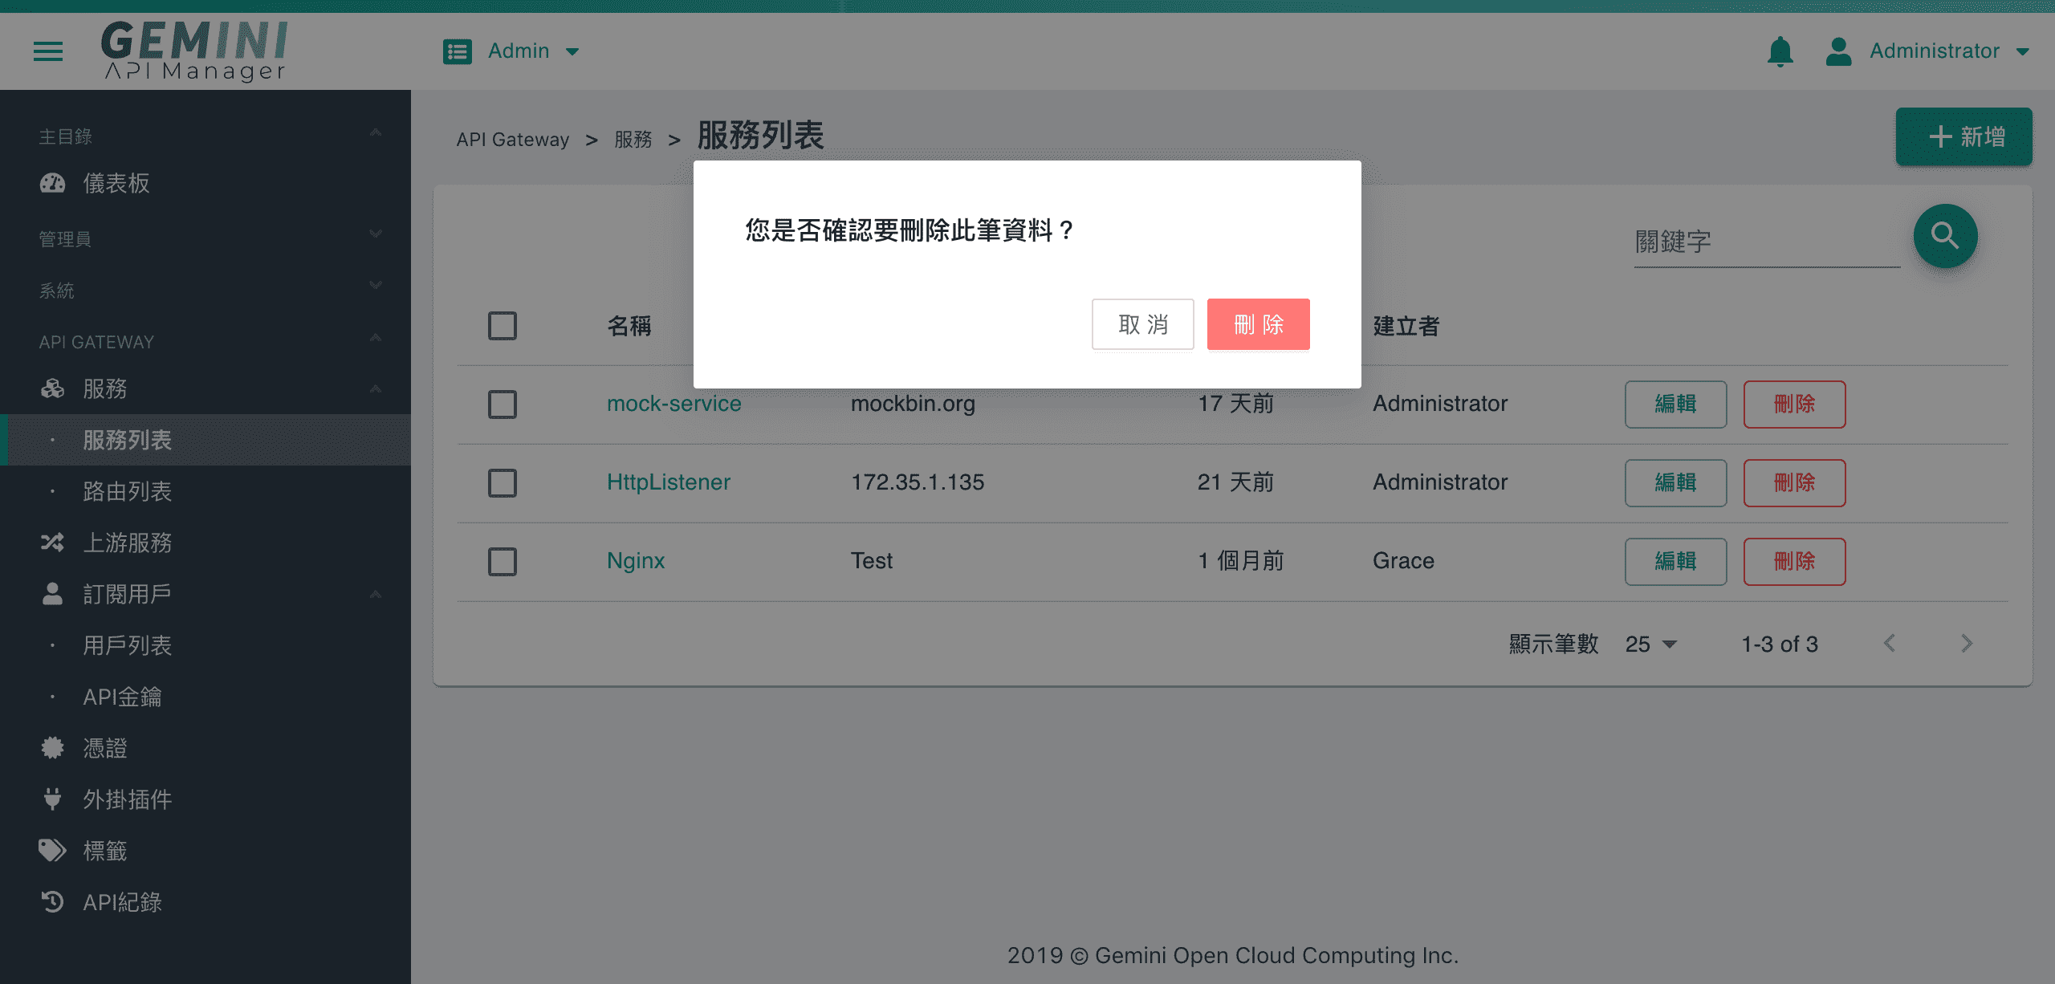Click the 名稱 column header
Viewport: 2055px width, 984px height.
629,326
